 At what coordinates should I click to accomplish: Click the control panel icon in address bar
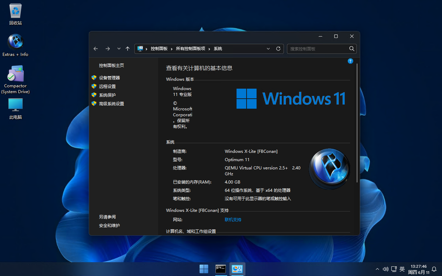pos(140,49)
